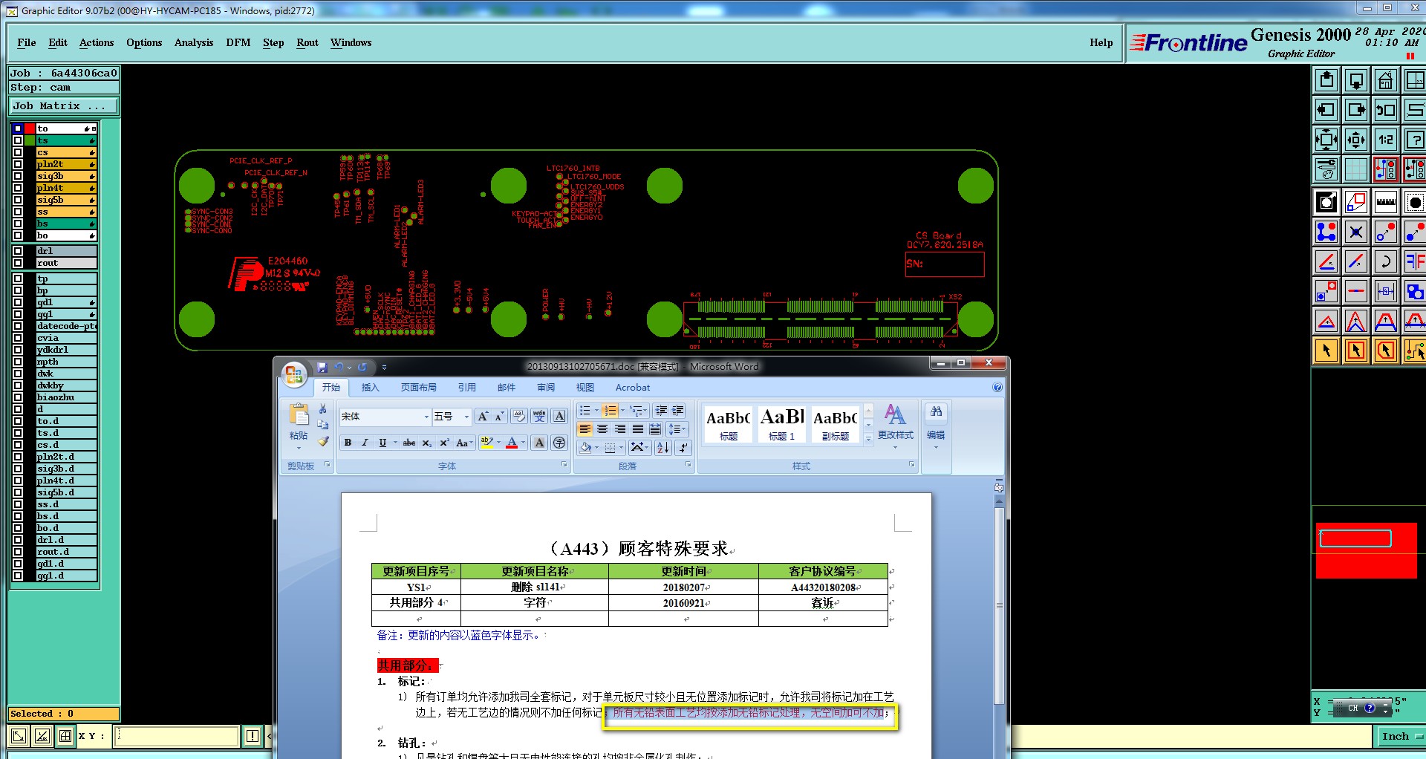Screen dimensions: 1426x759
Task: Open the font name dropdown showing 宋体
Action: (x=426, y=417)
